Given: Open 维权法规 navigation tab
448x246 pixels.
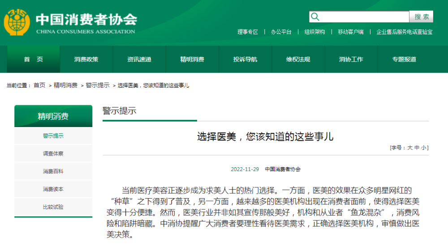Looking at the screenshot, I should click(x=298, y=59).
